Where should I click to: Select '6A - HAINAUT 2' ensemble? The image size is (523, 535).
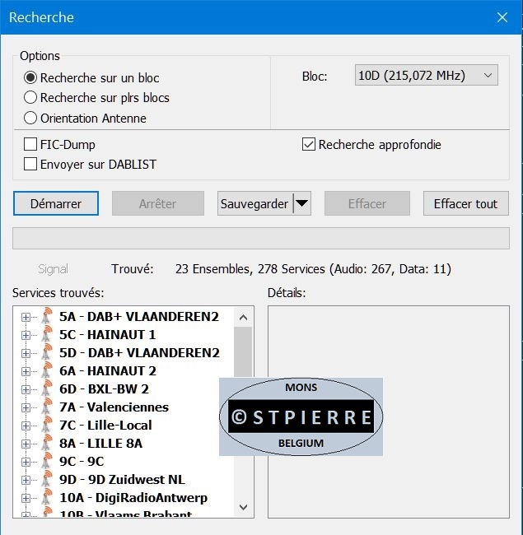[x=108, y=371]
